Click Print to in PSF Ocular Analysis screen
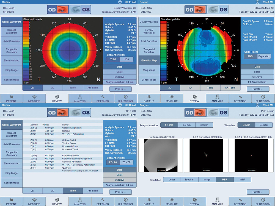275x206 pixels. 258,192
